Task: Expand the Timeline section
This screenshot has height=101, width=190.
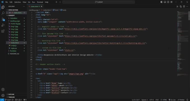Action: point(11,97)
